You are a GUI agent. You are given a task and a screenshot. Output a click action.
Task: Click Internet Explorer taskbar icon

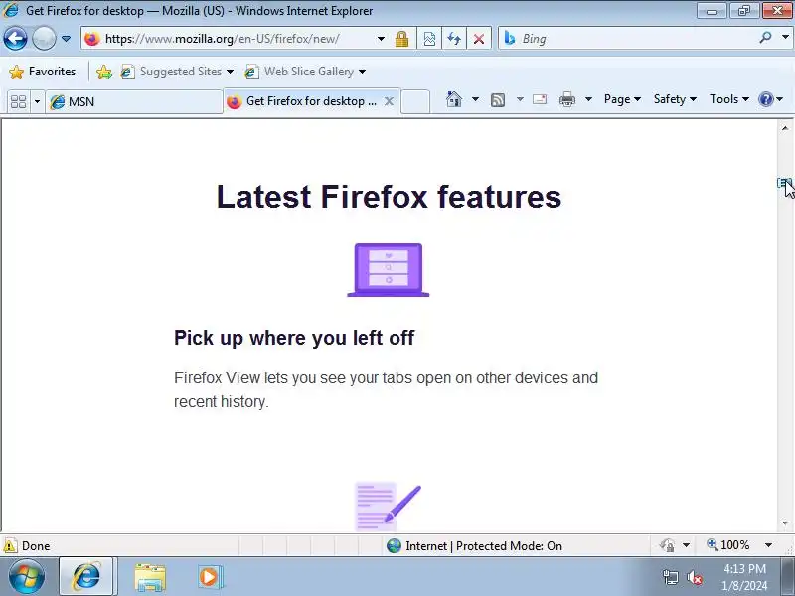(x=86, y=577)
